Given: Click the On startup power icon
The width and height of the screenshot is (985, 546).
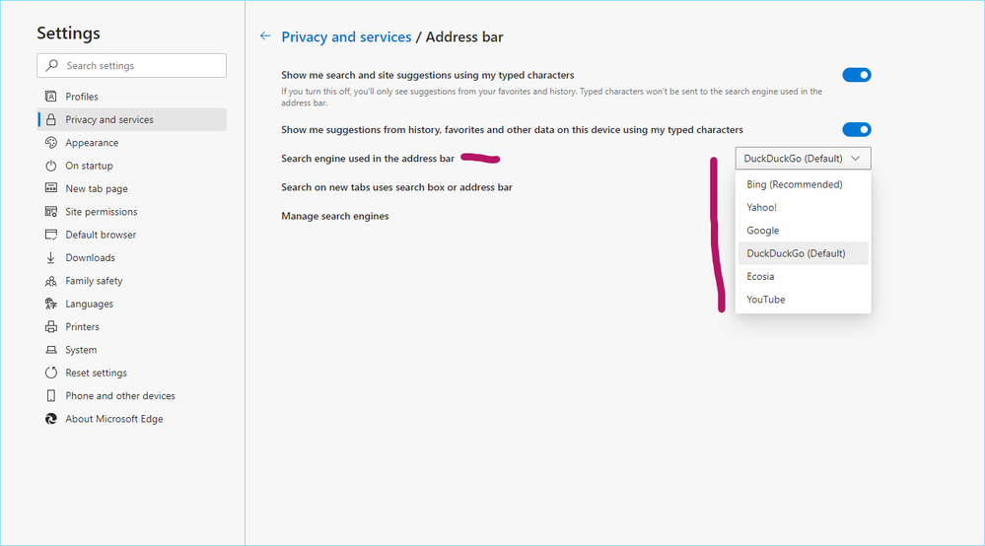Looking at the screenshot, I should 51,166.
